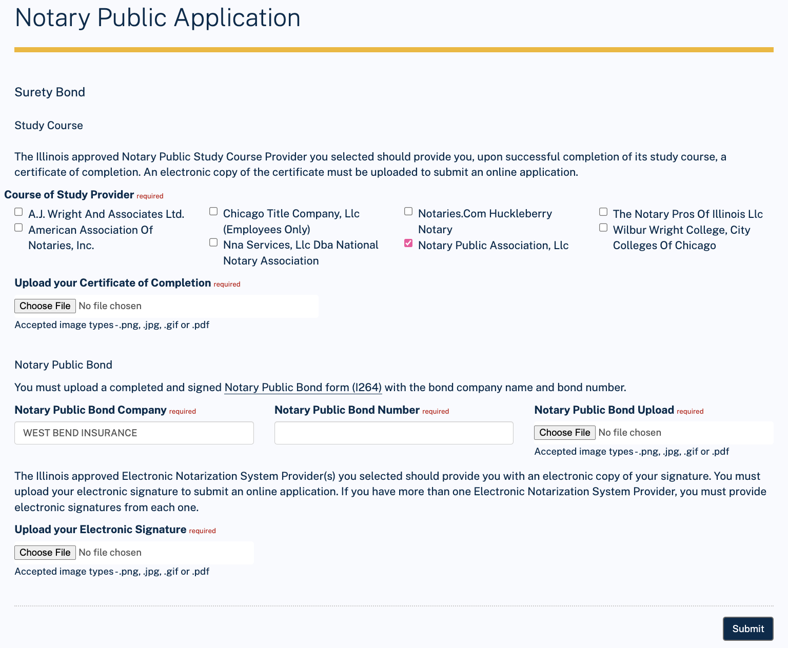Click the Notary Public Application heading
This screenshot has height=648, width=788.
(x=157, y=18)
